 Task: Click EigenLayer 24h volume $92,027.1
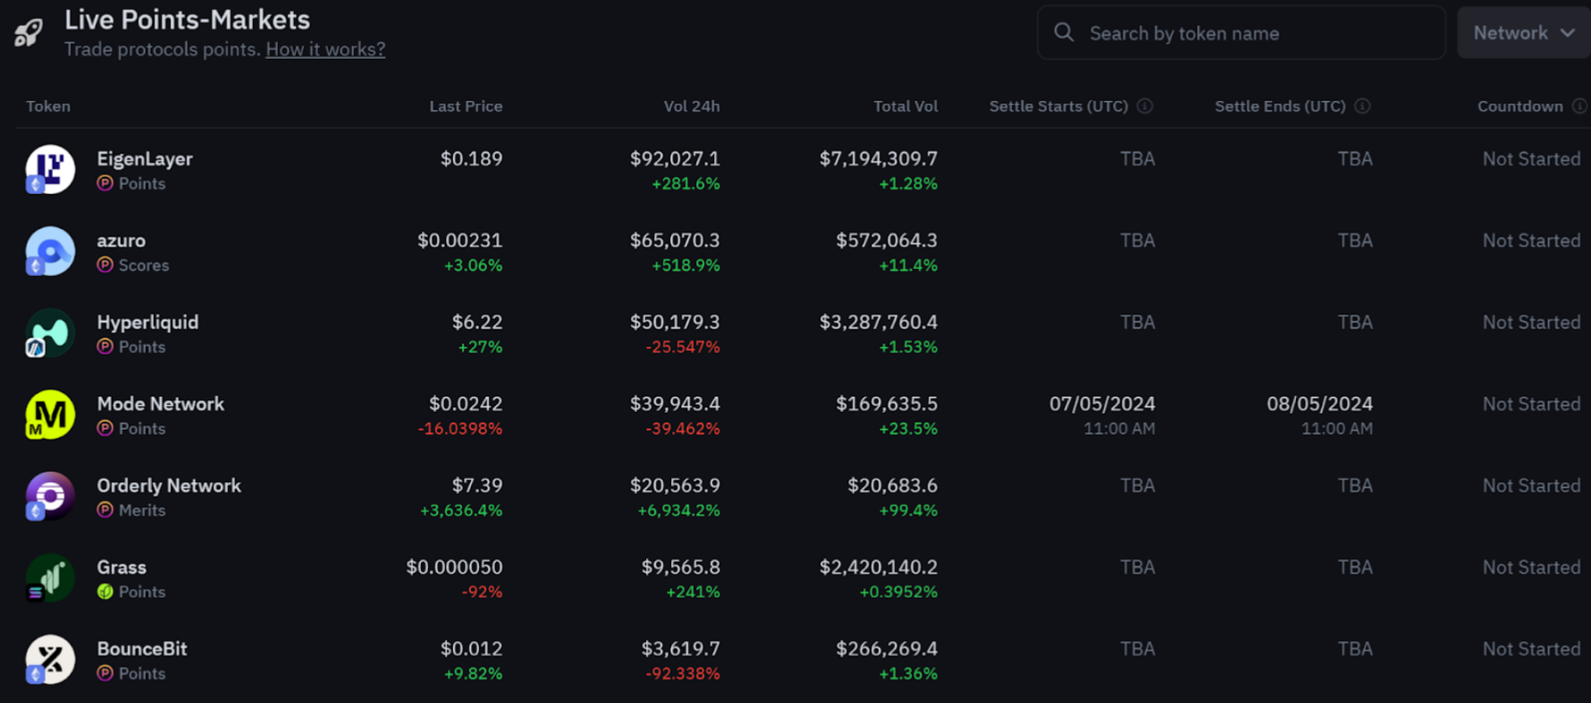click(675, 159)
